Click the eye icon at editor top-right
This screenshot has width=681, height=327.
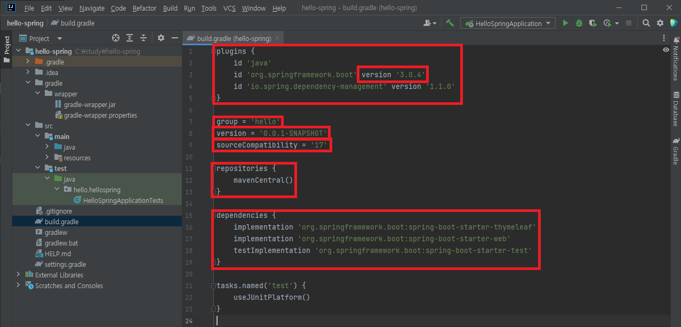(666, 50)
